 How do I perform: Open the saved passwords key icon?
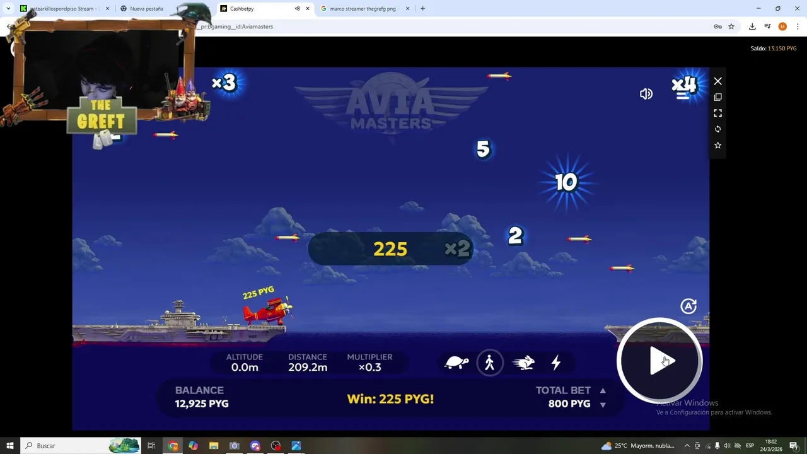(x=717, y=26)
